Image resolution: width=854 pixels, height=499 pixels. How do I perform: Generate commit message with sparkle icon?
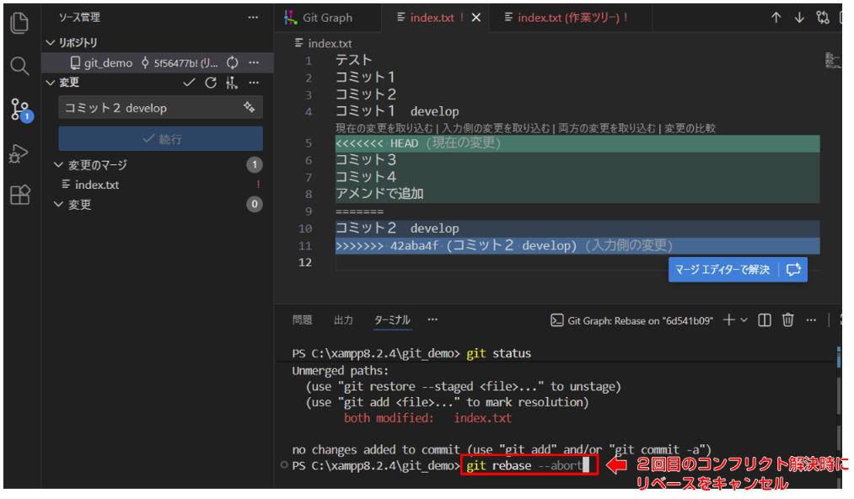[x=249, y=107]
